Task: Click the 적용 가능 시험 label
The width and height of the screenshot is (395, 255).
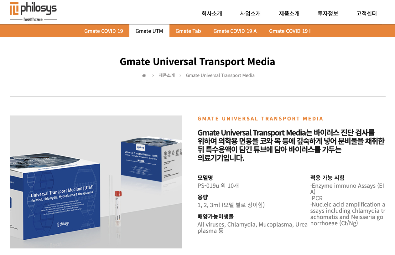Action: (x=327, y=178)
